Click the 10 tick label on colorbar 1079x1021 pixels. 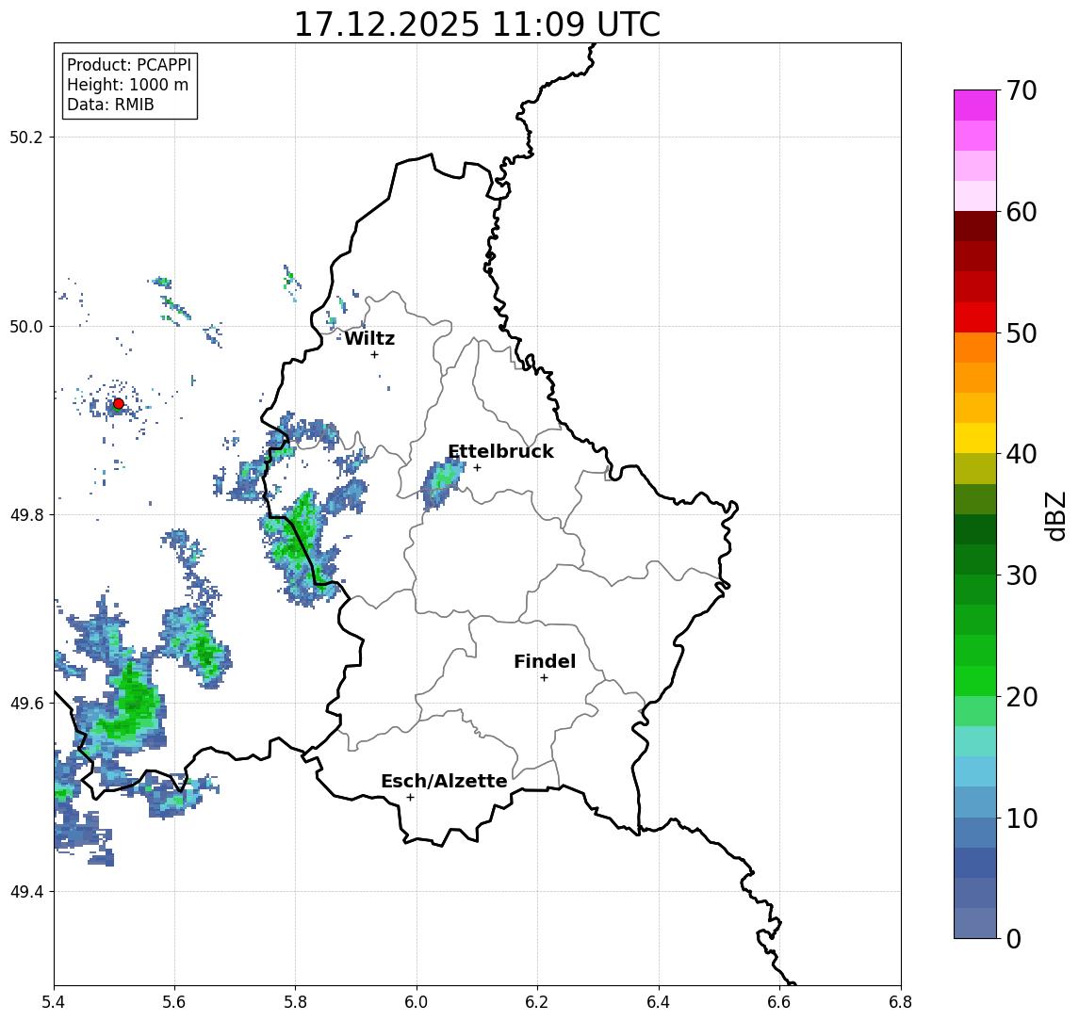click(1021, 818)
